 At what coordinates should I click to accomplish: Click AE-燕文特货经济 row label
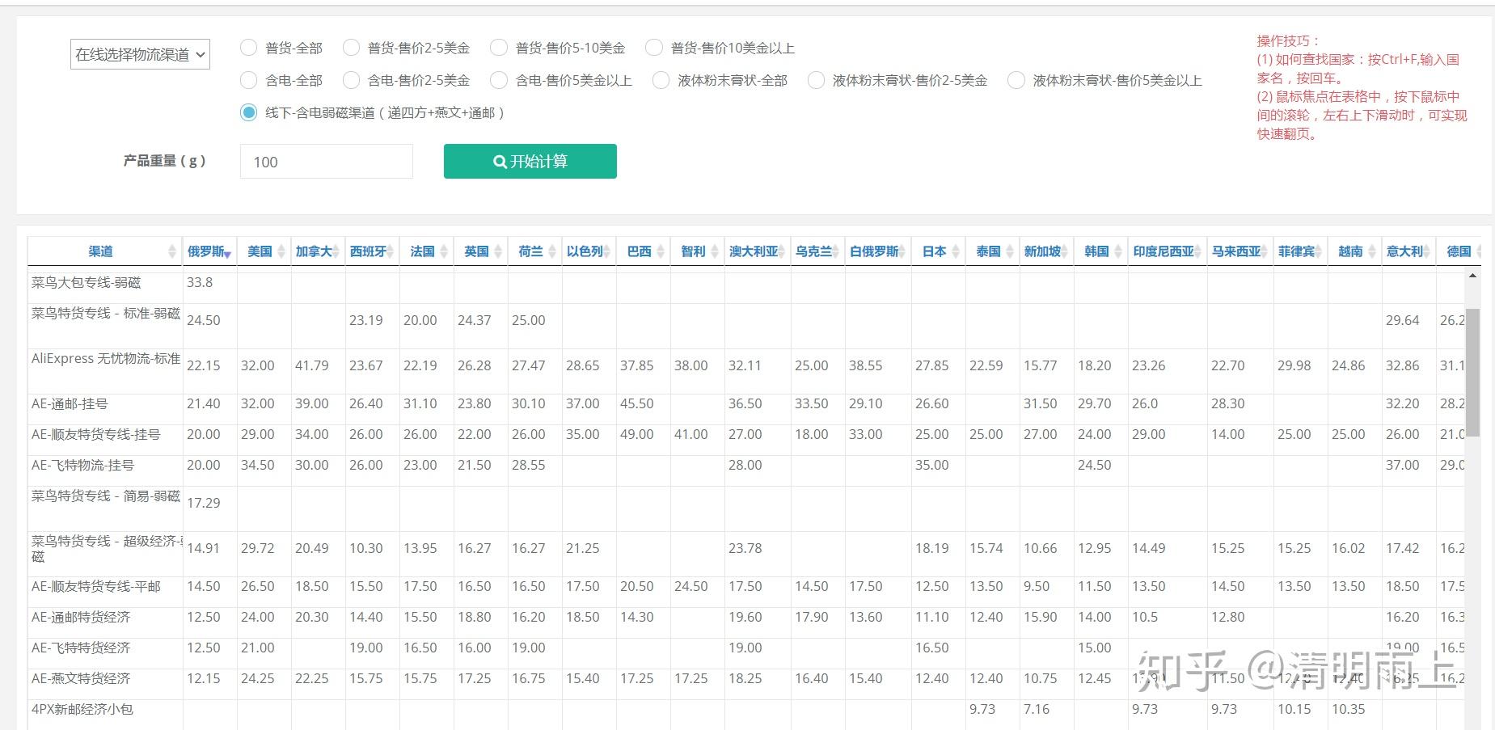[x=81, y=678]
